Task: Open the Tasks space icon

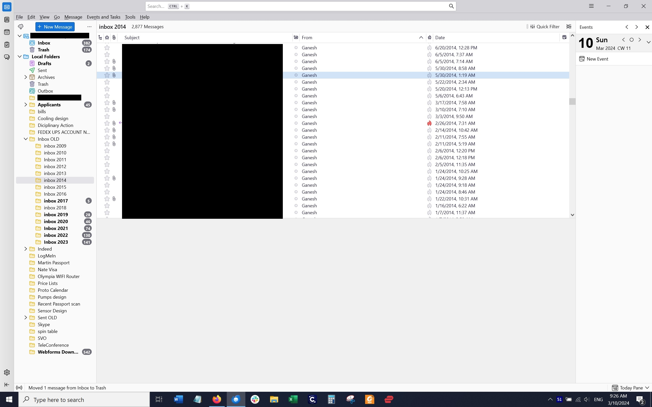Action: (7, 45)
